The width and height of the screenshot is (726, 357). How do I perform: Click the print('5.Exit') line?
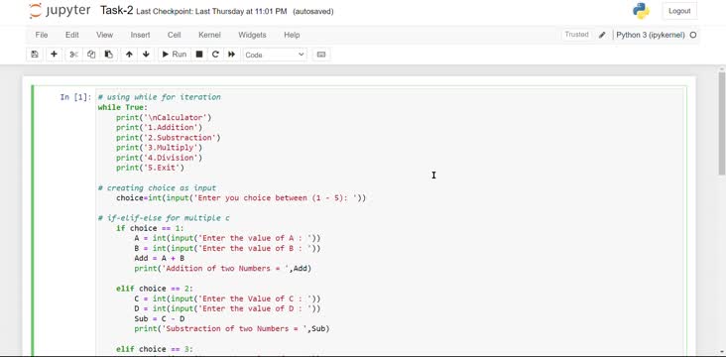(x=150, y=168)
